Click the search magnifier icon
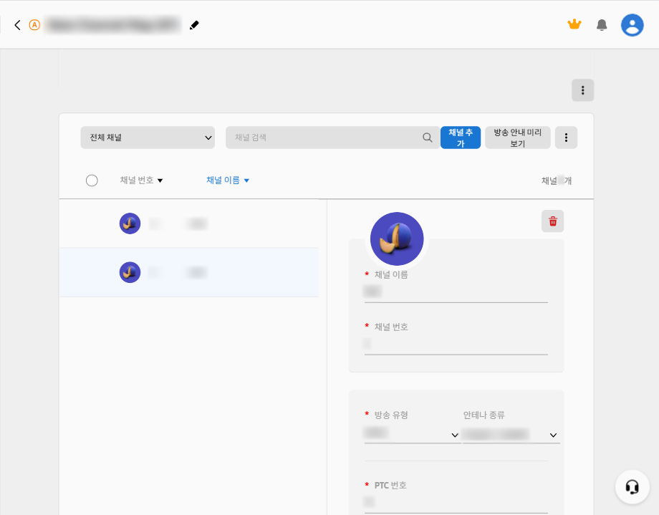Screen dimensions: 659x515 [x=428, y=138]
